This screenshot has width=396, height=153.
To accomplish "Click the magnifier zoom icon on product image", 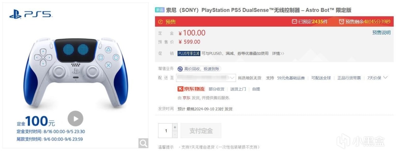I will point(143,143).
